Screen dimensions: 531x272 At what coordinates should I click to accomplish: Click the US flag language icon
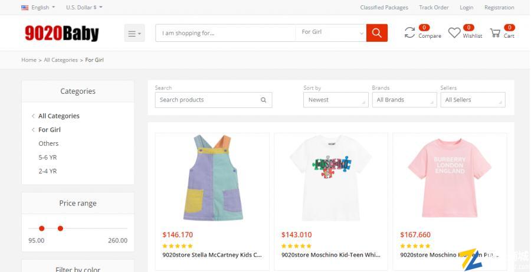pyautogui.click(x=25, y=8)
